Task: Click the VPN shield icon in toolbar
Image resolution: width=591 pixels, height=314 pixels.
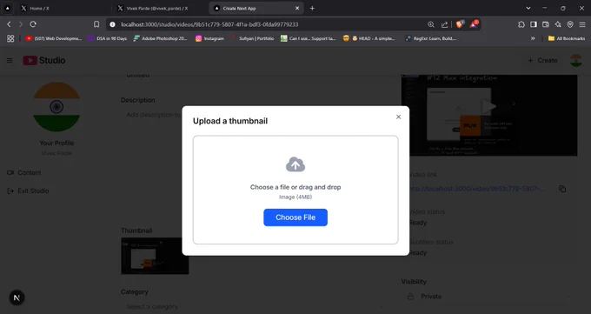Action: pyautogui.click(x=570, y=24)
